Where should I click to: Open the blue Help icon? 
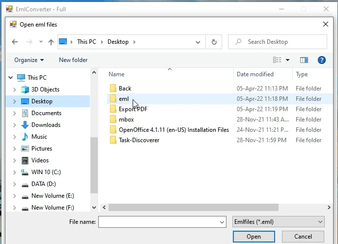[x=322, y=60]
